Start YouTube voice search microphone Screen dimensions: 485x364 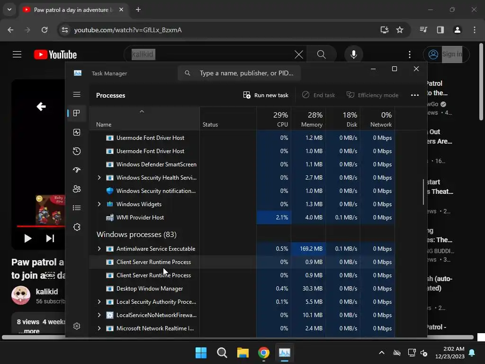click(x=353, y=55)
